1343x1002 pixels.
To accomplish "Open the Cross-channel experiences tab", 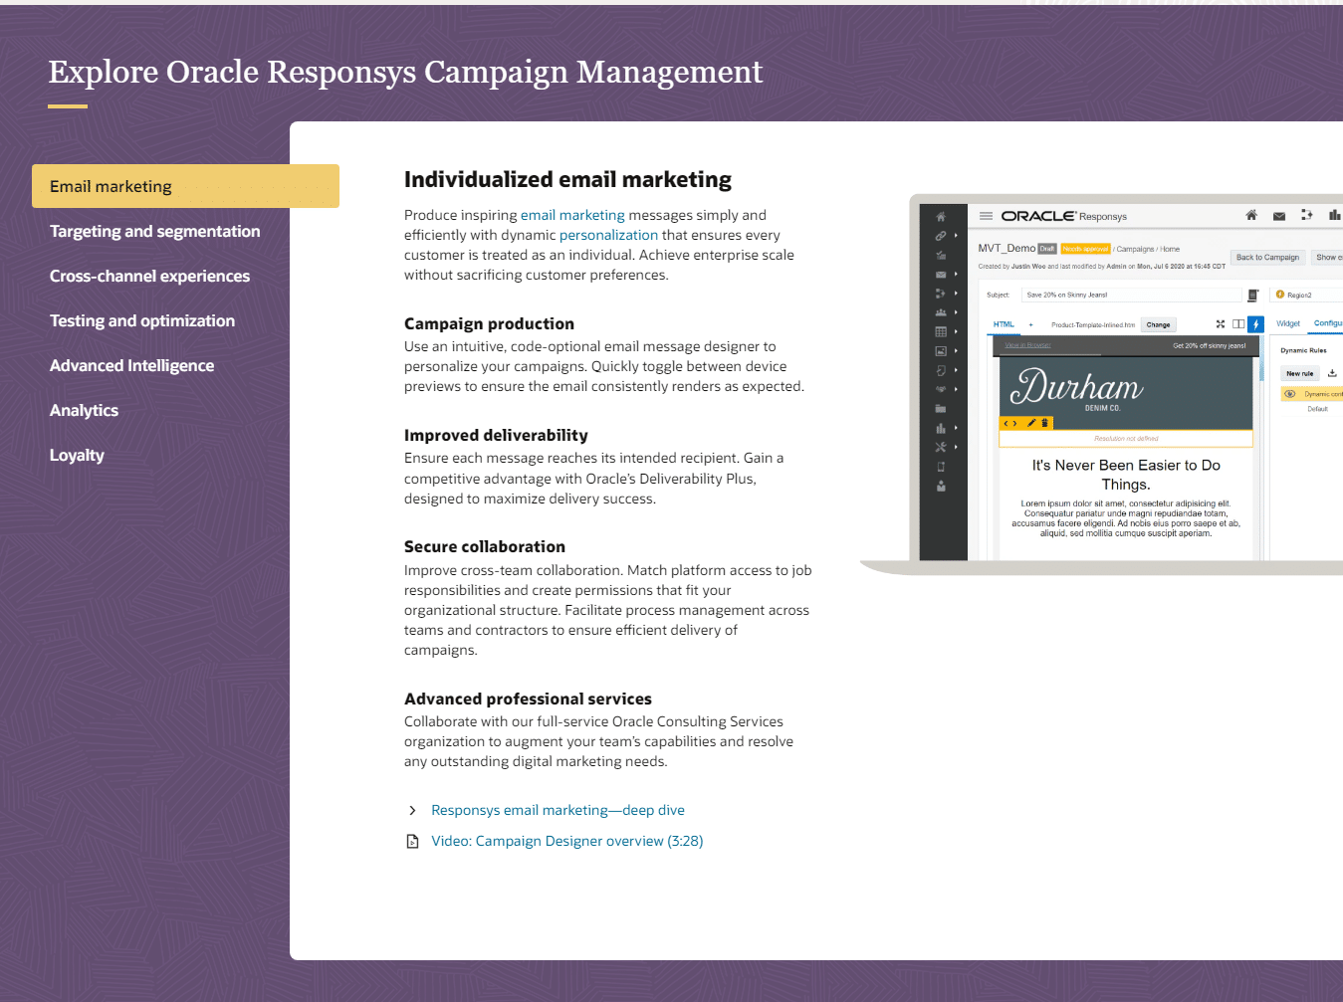I will click(x=150, y=276).
